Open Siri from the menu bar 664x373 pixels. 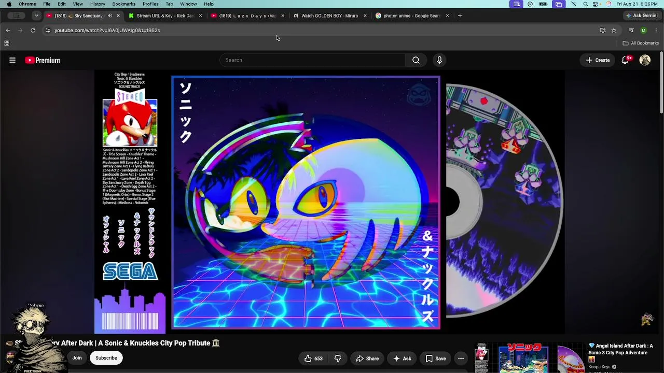[608, 4]
